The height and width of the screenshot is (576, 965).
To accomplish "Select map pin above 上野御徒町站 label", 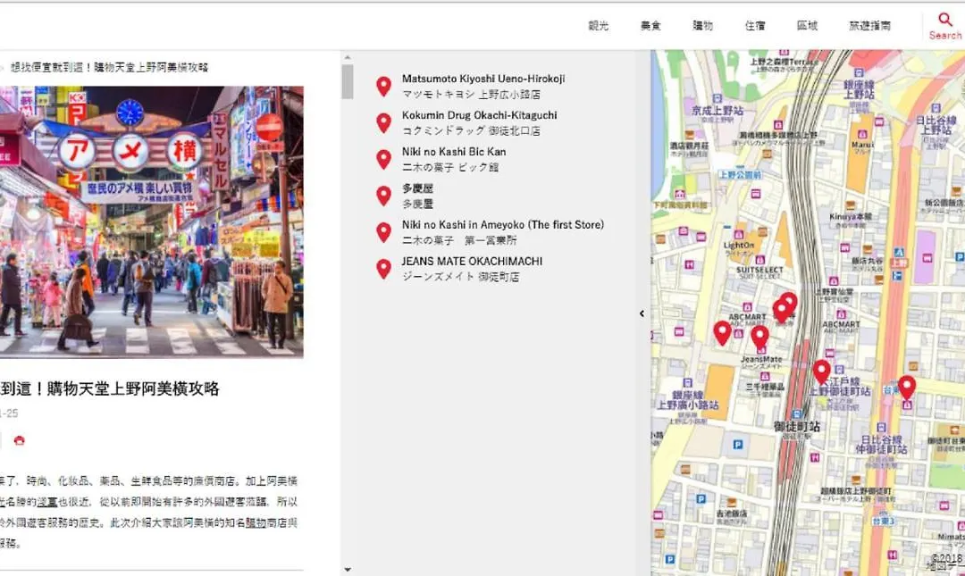I will pyautogui.click(x=822, y=372).
